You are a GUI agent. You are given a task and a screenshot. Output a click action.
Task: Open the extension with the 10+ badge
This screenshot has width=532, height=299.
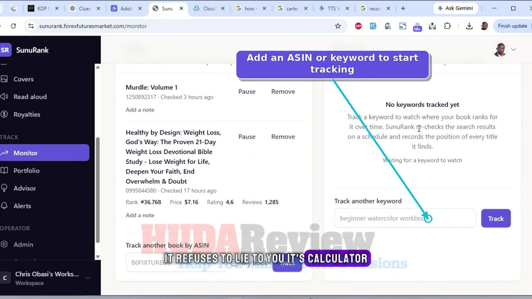click(x=417, y=27)
